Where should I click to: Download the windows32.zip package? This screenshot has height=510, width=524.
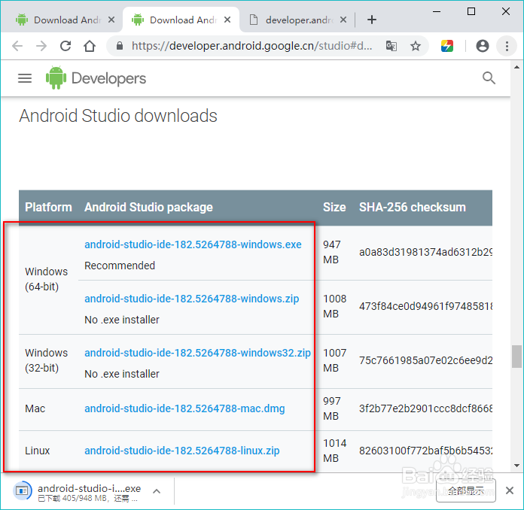[x=197, y=353]
